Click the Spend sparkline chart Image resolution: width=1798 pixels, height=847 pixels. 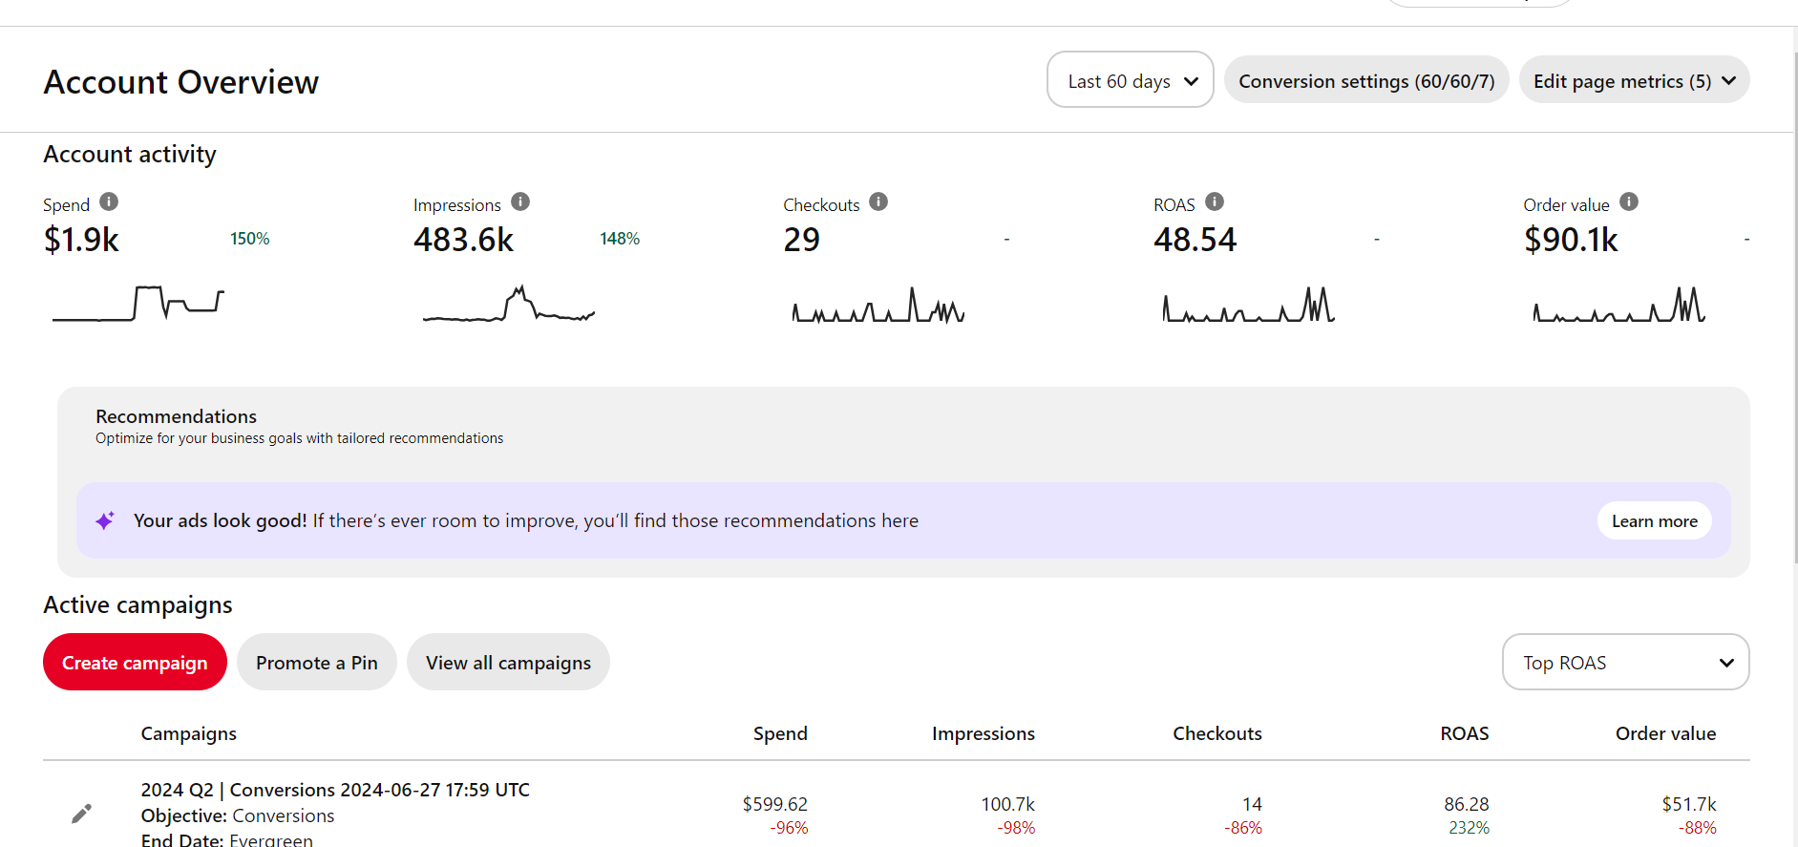tap(138, 304)
